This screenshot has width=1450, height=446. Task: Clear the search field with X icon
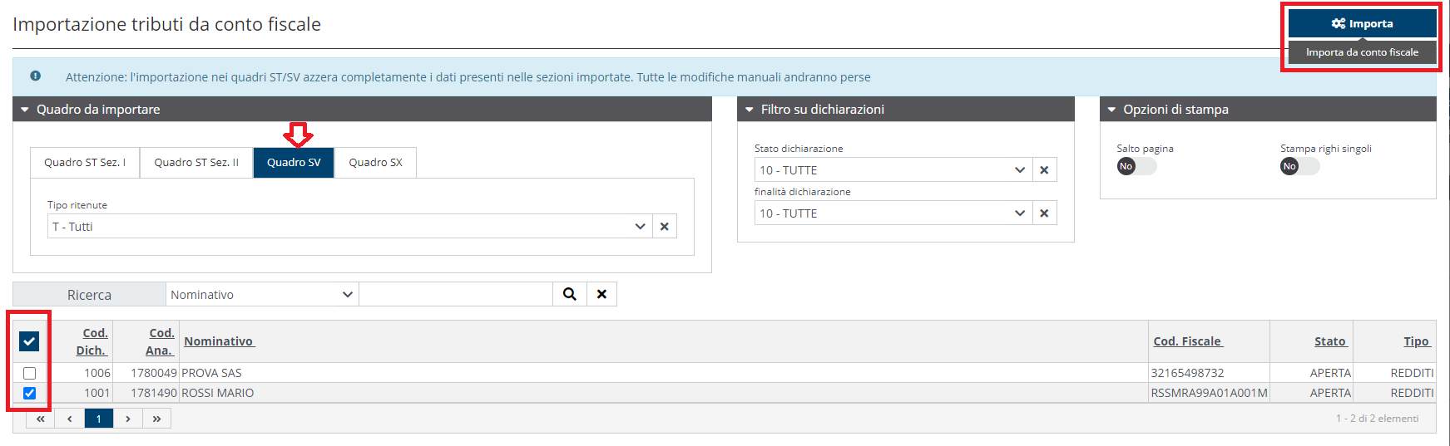pos(601,294)
